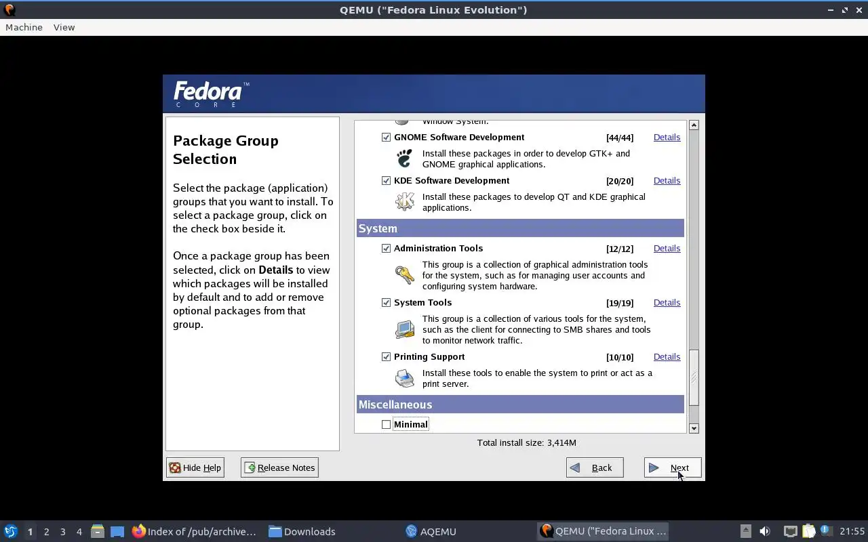The width and height of the screenshot is (868, 542).
Task: Click the GNOME footprint icon
Action: 404,159
